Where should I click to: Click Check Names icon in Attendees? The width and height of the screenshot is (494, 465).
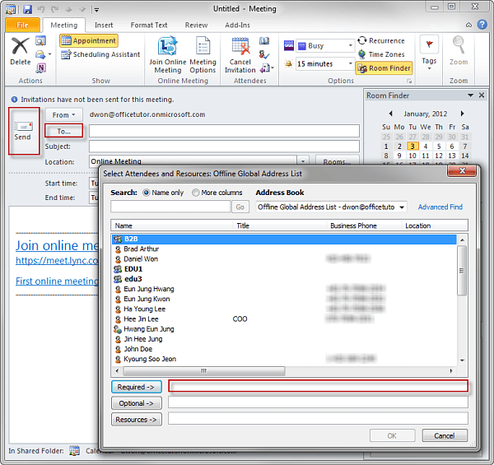point(264,54)
